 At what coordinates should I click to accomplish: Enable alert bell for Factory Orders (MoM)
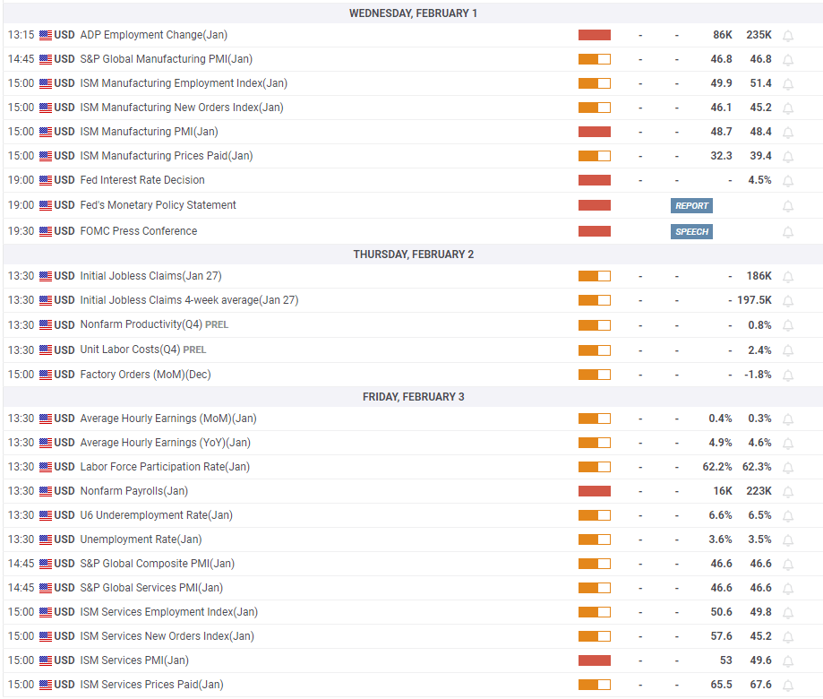(x=788, y=375)
